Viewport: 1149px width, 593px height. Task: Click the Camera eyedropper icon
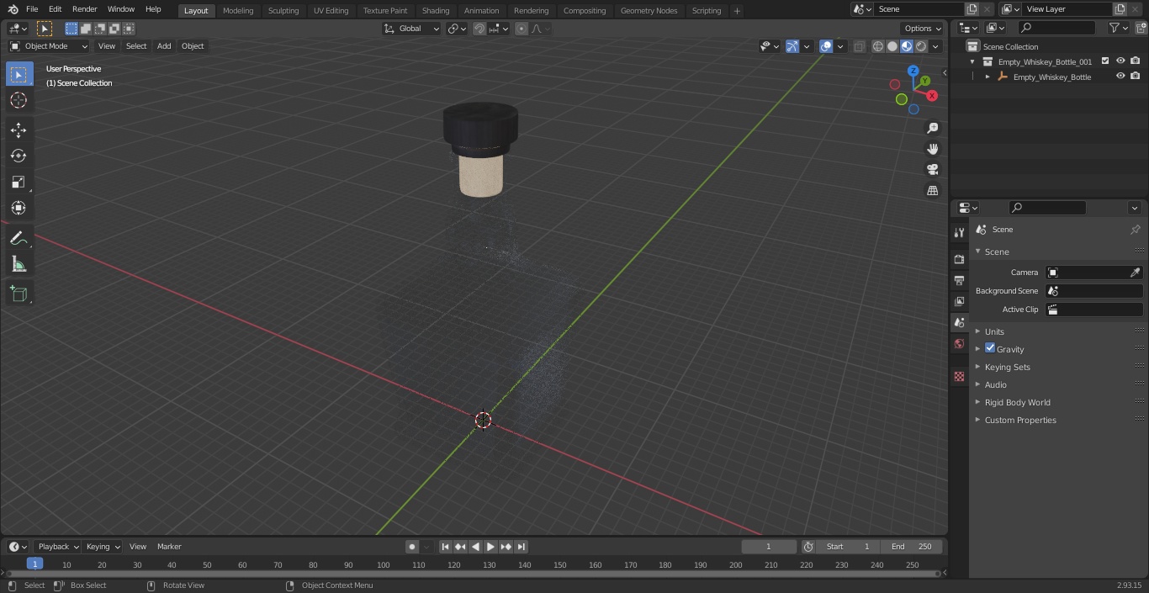click(x=1135, y=273)
